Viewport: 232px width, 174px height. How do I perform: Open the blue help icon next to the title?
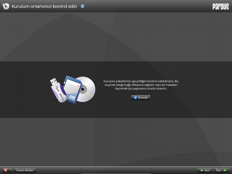(x=83, y=6)
